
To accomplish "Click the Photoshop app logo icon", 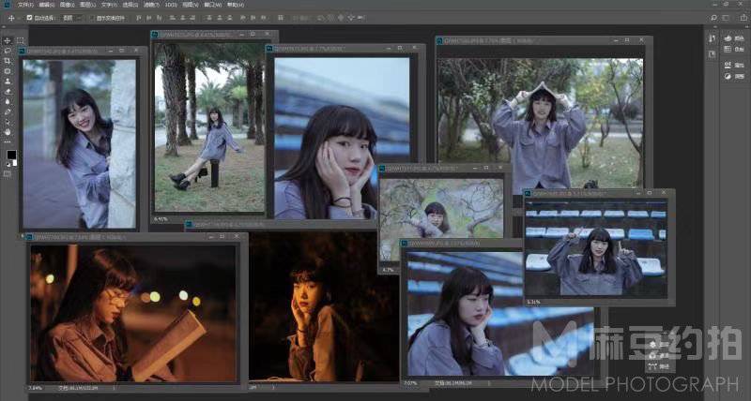I will pos(7,5).
